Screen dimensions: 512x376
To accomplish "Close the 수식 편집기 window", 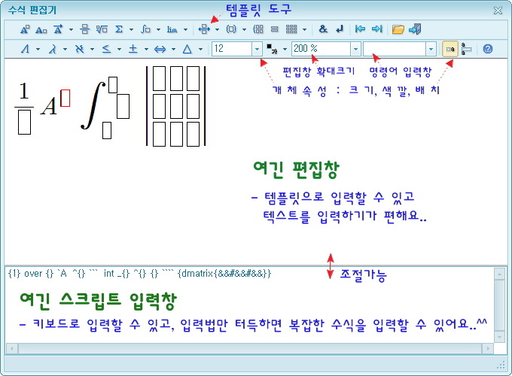I will 498,11.
